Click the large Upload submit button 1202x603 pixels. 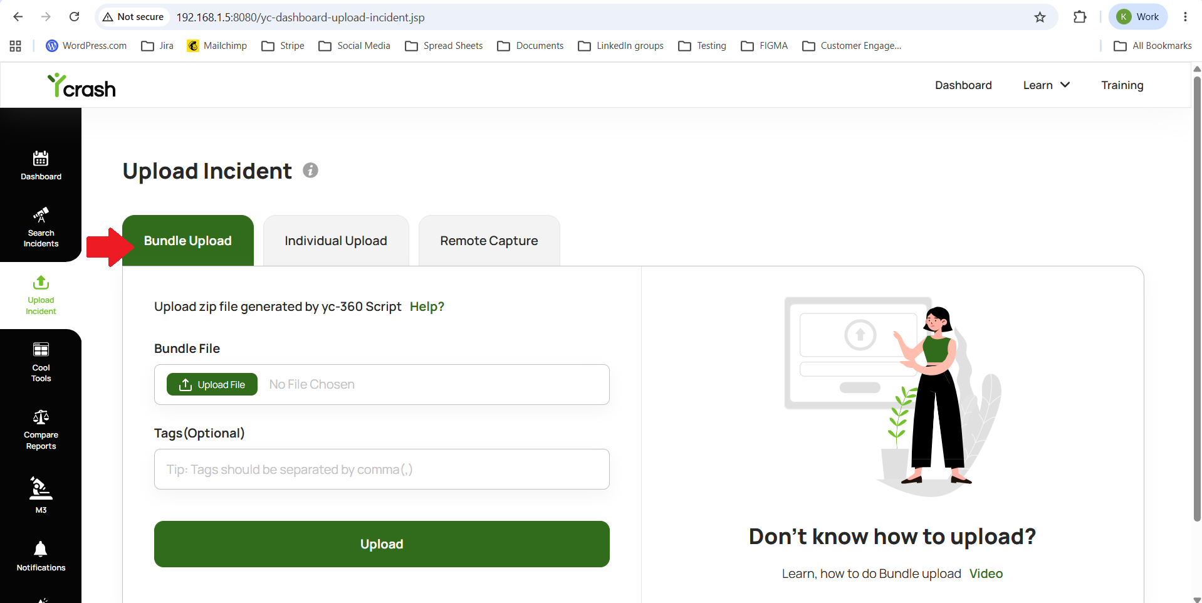tap(382, 544)
